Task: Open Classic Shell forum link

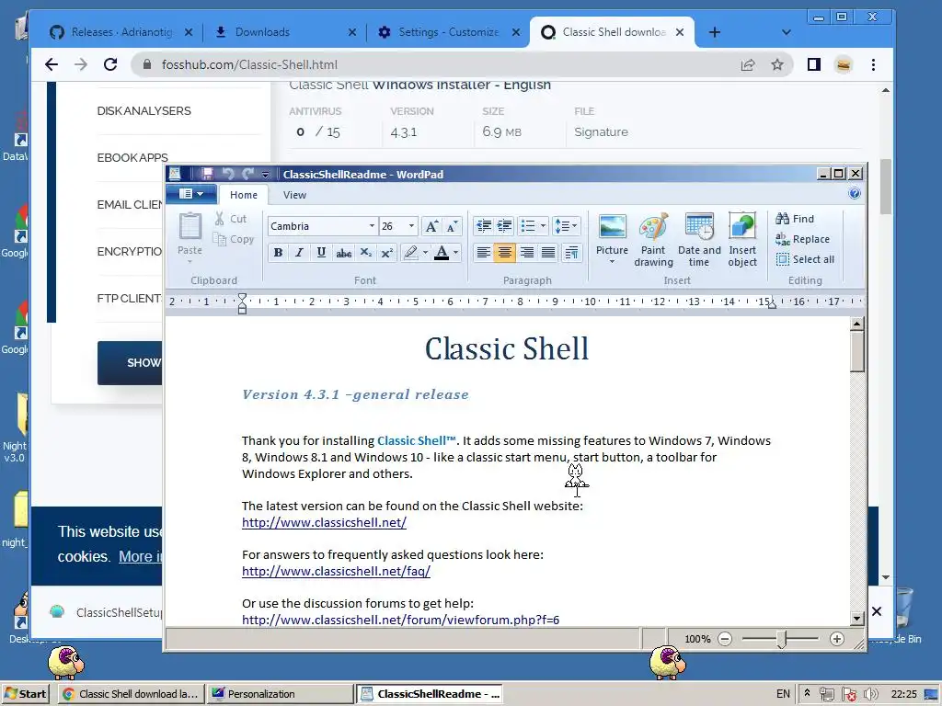Action: tap(401, 620)
